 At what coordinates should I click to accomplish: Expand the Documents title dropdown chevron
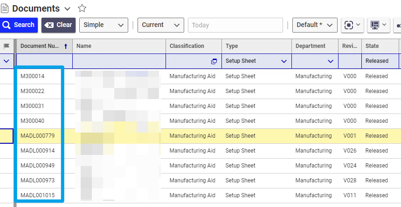point(67,9)
